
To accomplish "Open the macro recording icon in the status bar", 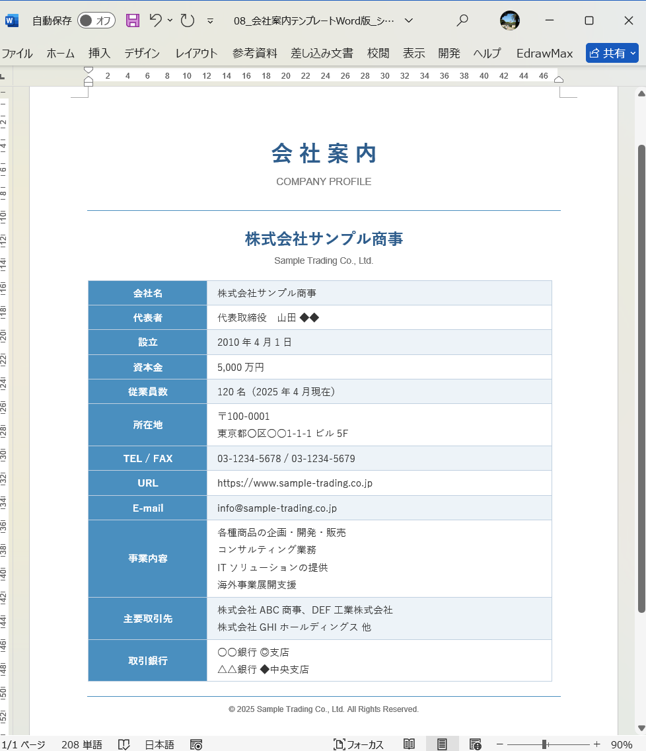I will tap(196, 745).
